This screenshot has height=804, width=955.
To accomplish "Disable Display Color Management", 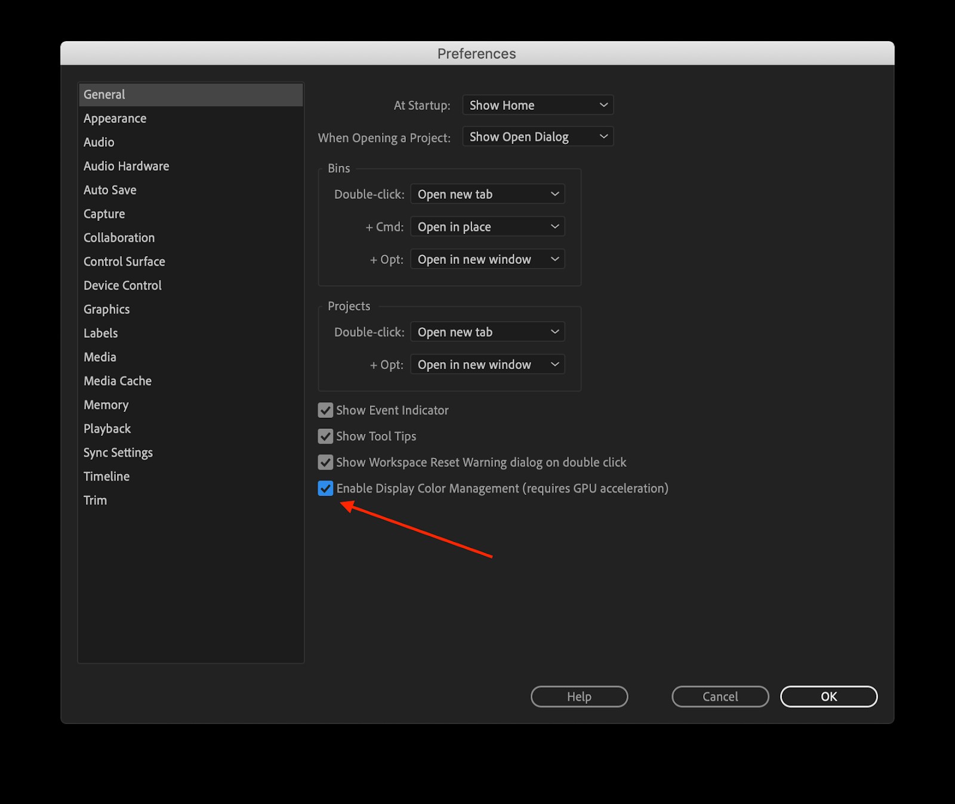I will 325,488.
